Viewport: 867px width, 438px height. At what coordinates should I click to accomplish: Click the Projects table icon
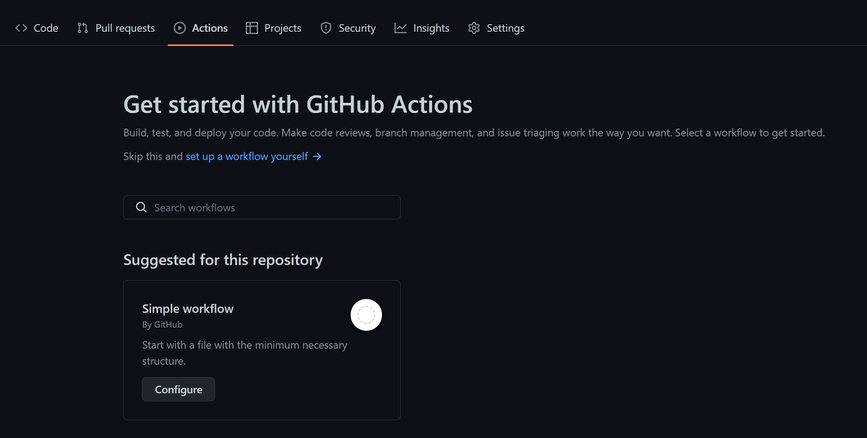[x=252, y=28]
